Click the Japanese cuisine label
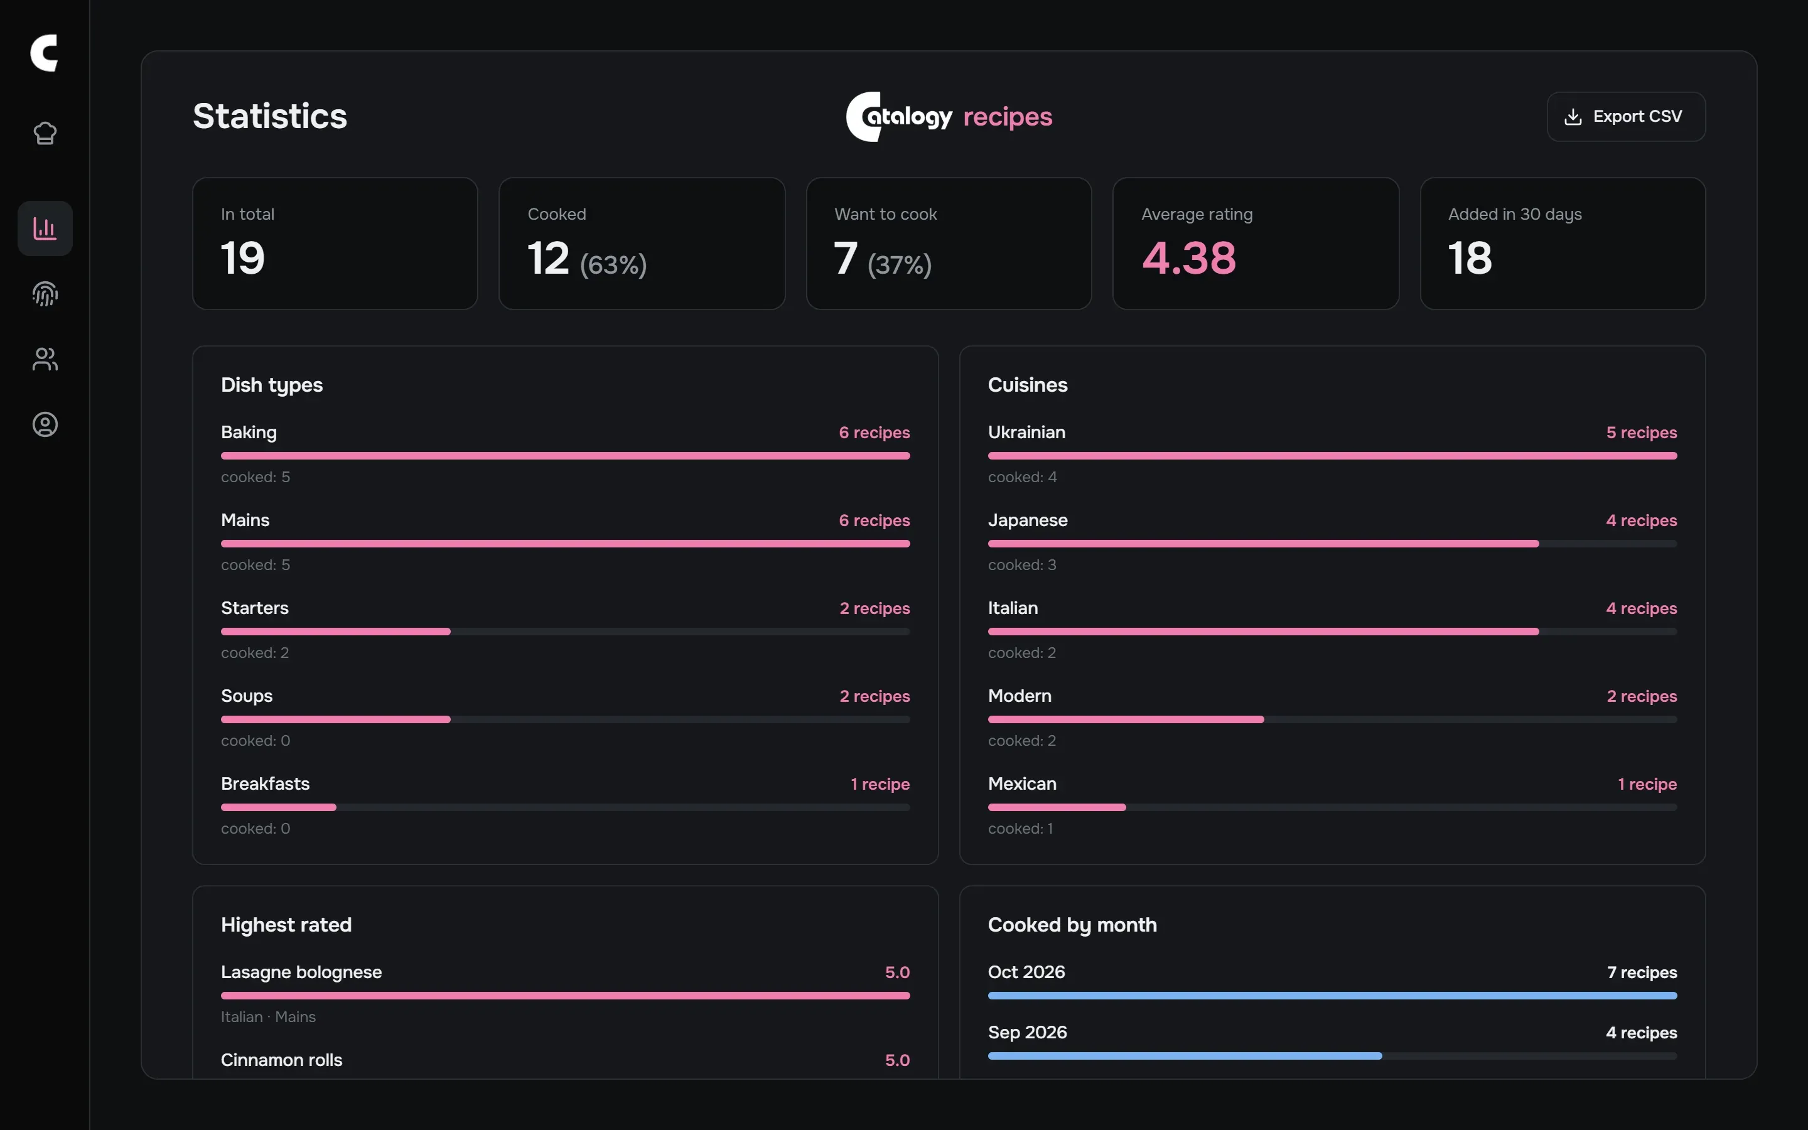Image resolution: width=1808 pixels, height=1130 pixels. [x=1027, y=520]
